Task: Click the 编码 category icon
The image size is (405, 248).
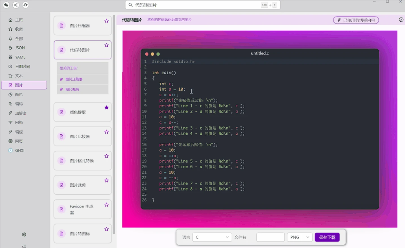Action: coord(10,104)
